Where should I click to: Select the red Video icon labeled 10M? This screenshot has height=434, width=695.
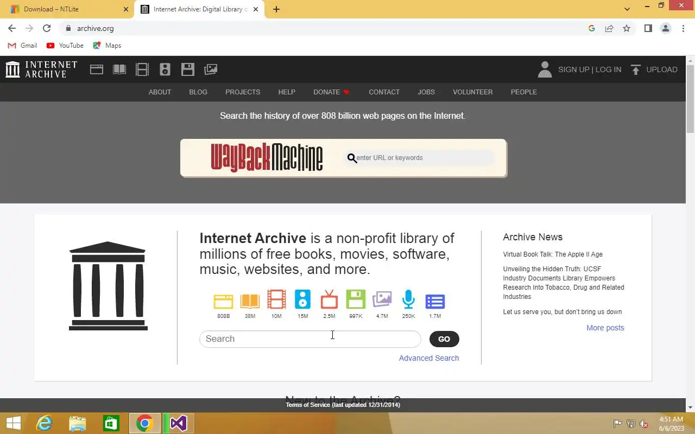(276, 300)
